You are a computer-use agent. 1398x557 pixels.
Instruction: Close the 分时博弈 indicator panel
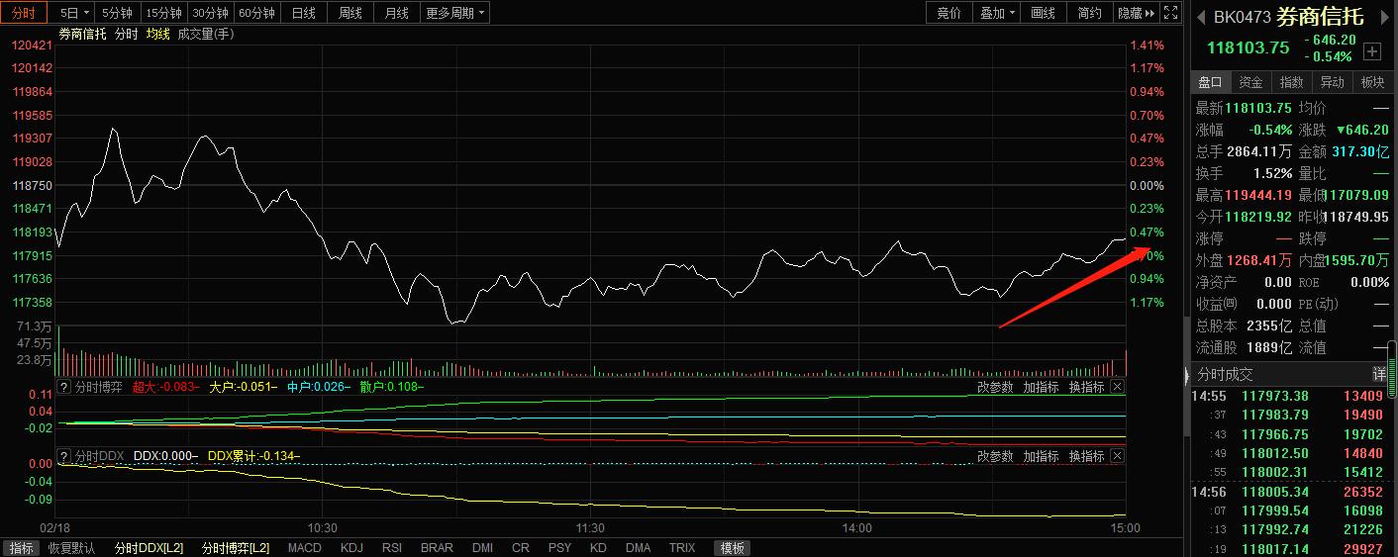(1117, 387)
